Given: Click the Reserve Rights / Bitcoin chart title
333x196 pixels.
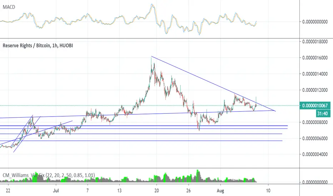Looking at the screenshot, I should pyautogui.click(x=38, y=46).
